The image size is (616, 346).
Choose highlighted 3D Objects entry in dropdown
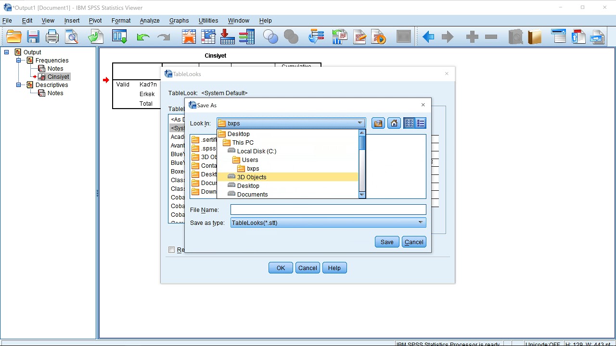point(288,177)
